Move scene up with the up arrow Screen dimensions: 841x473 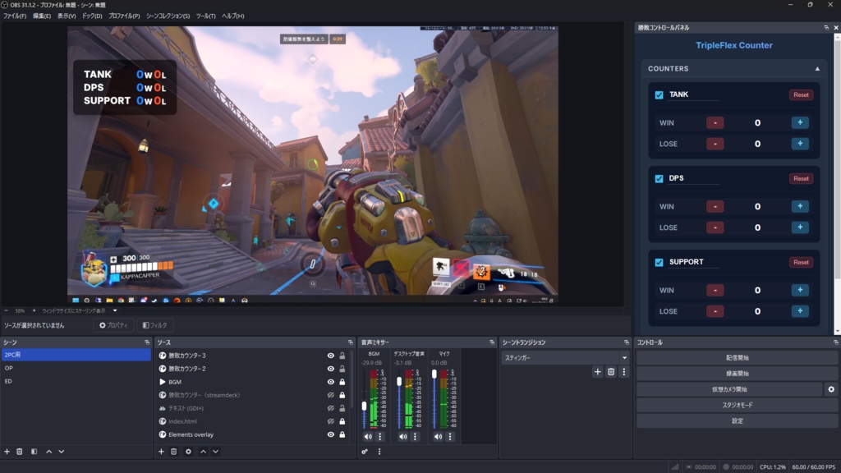pos(48,452)
